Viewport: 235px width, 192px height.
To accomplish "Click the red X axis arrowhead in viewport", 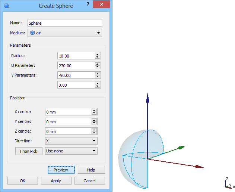I will [x=199, y=167].
